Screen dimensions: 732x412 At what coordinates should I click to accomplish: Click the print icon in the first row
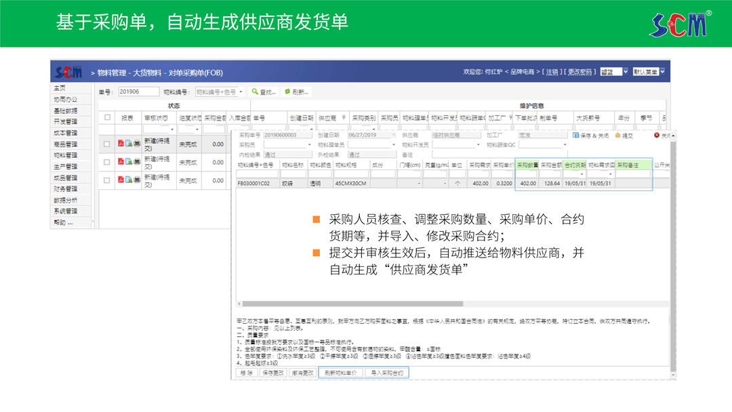[x=136, y=142]
